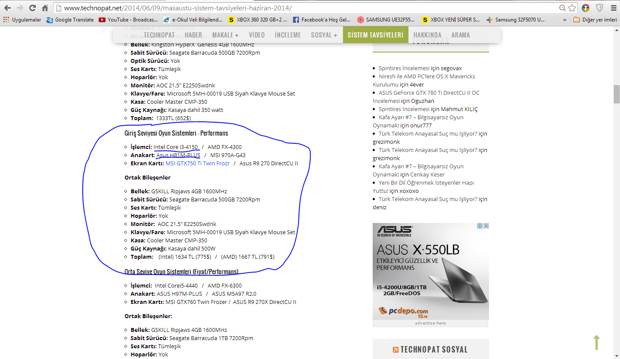Click the browser forward arrow

tap(20, 8)
